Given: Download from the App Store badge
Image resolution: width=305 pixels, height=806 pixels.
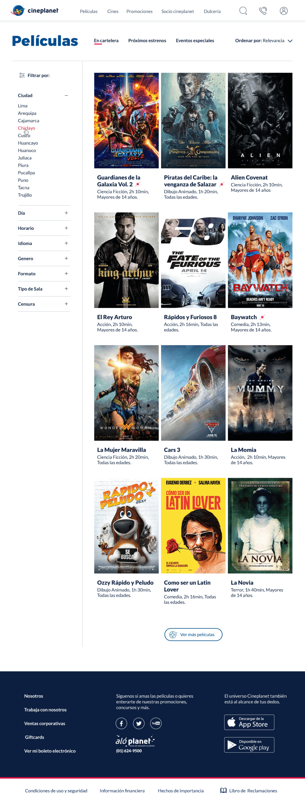Looking at the screenshot, I should pos(249,722).
